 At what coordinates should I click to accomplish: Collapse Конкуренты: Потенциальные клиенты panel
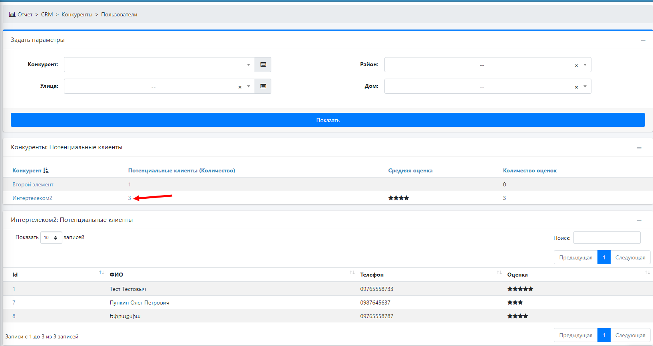639,148
